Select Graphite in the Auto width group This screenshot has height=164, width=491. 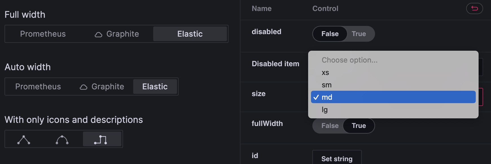[x=107, y=87]
